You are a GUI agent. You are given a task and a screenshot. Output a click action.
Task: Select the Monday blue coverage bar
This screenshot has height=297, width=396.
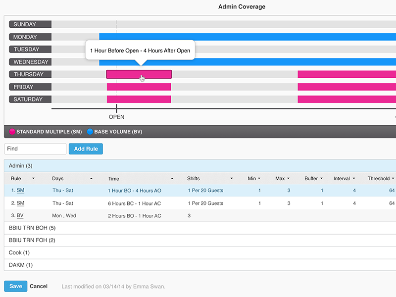point(247,37)
